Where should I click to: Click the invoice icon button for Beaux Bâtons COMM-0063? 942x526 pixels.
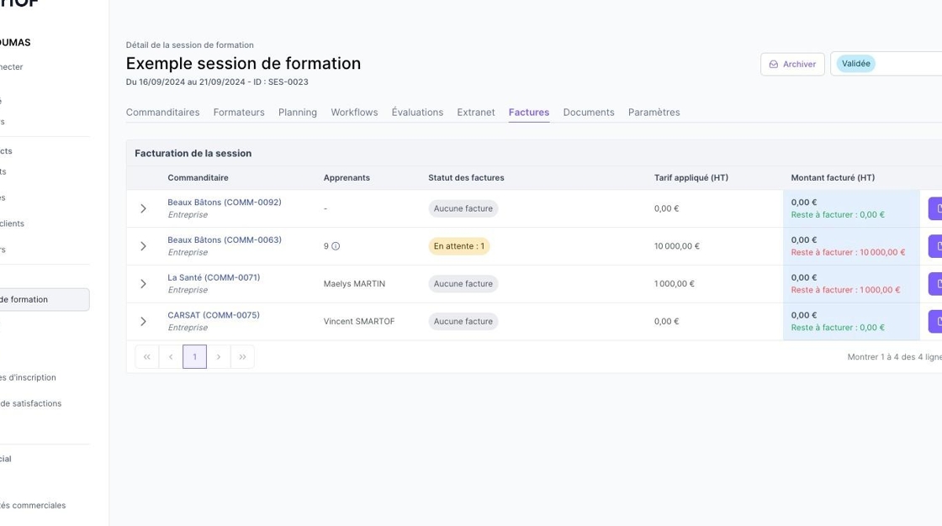coord(935,246)
